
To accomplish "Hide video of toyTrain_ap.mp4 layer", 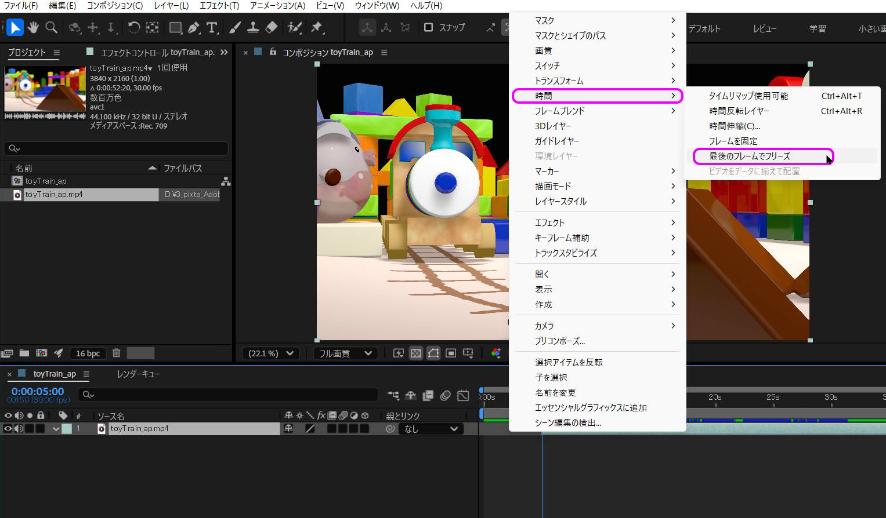I will point(8,429).
